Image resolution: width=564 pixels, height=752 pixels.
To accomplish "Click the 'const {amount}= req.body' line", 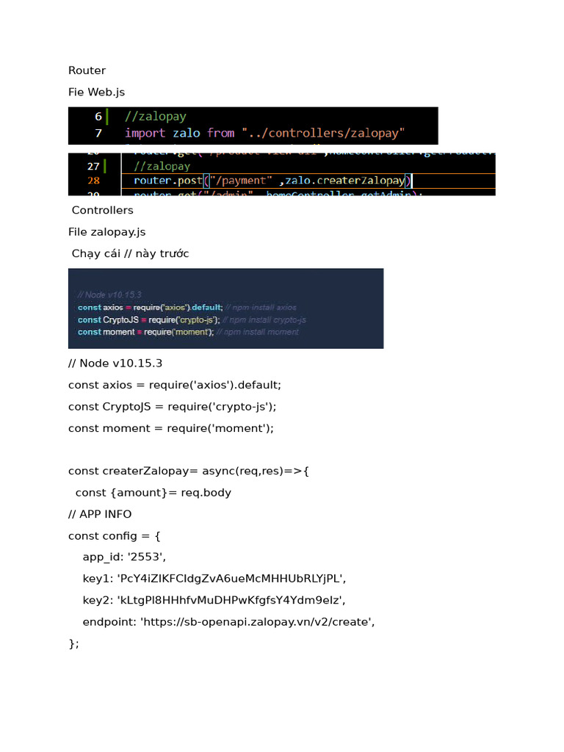I will click(153, 493).
